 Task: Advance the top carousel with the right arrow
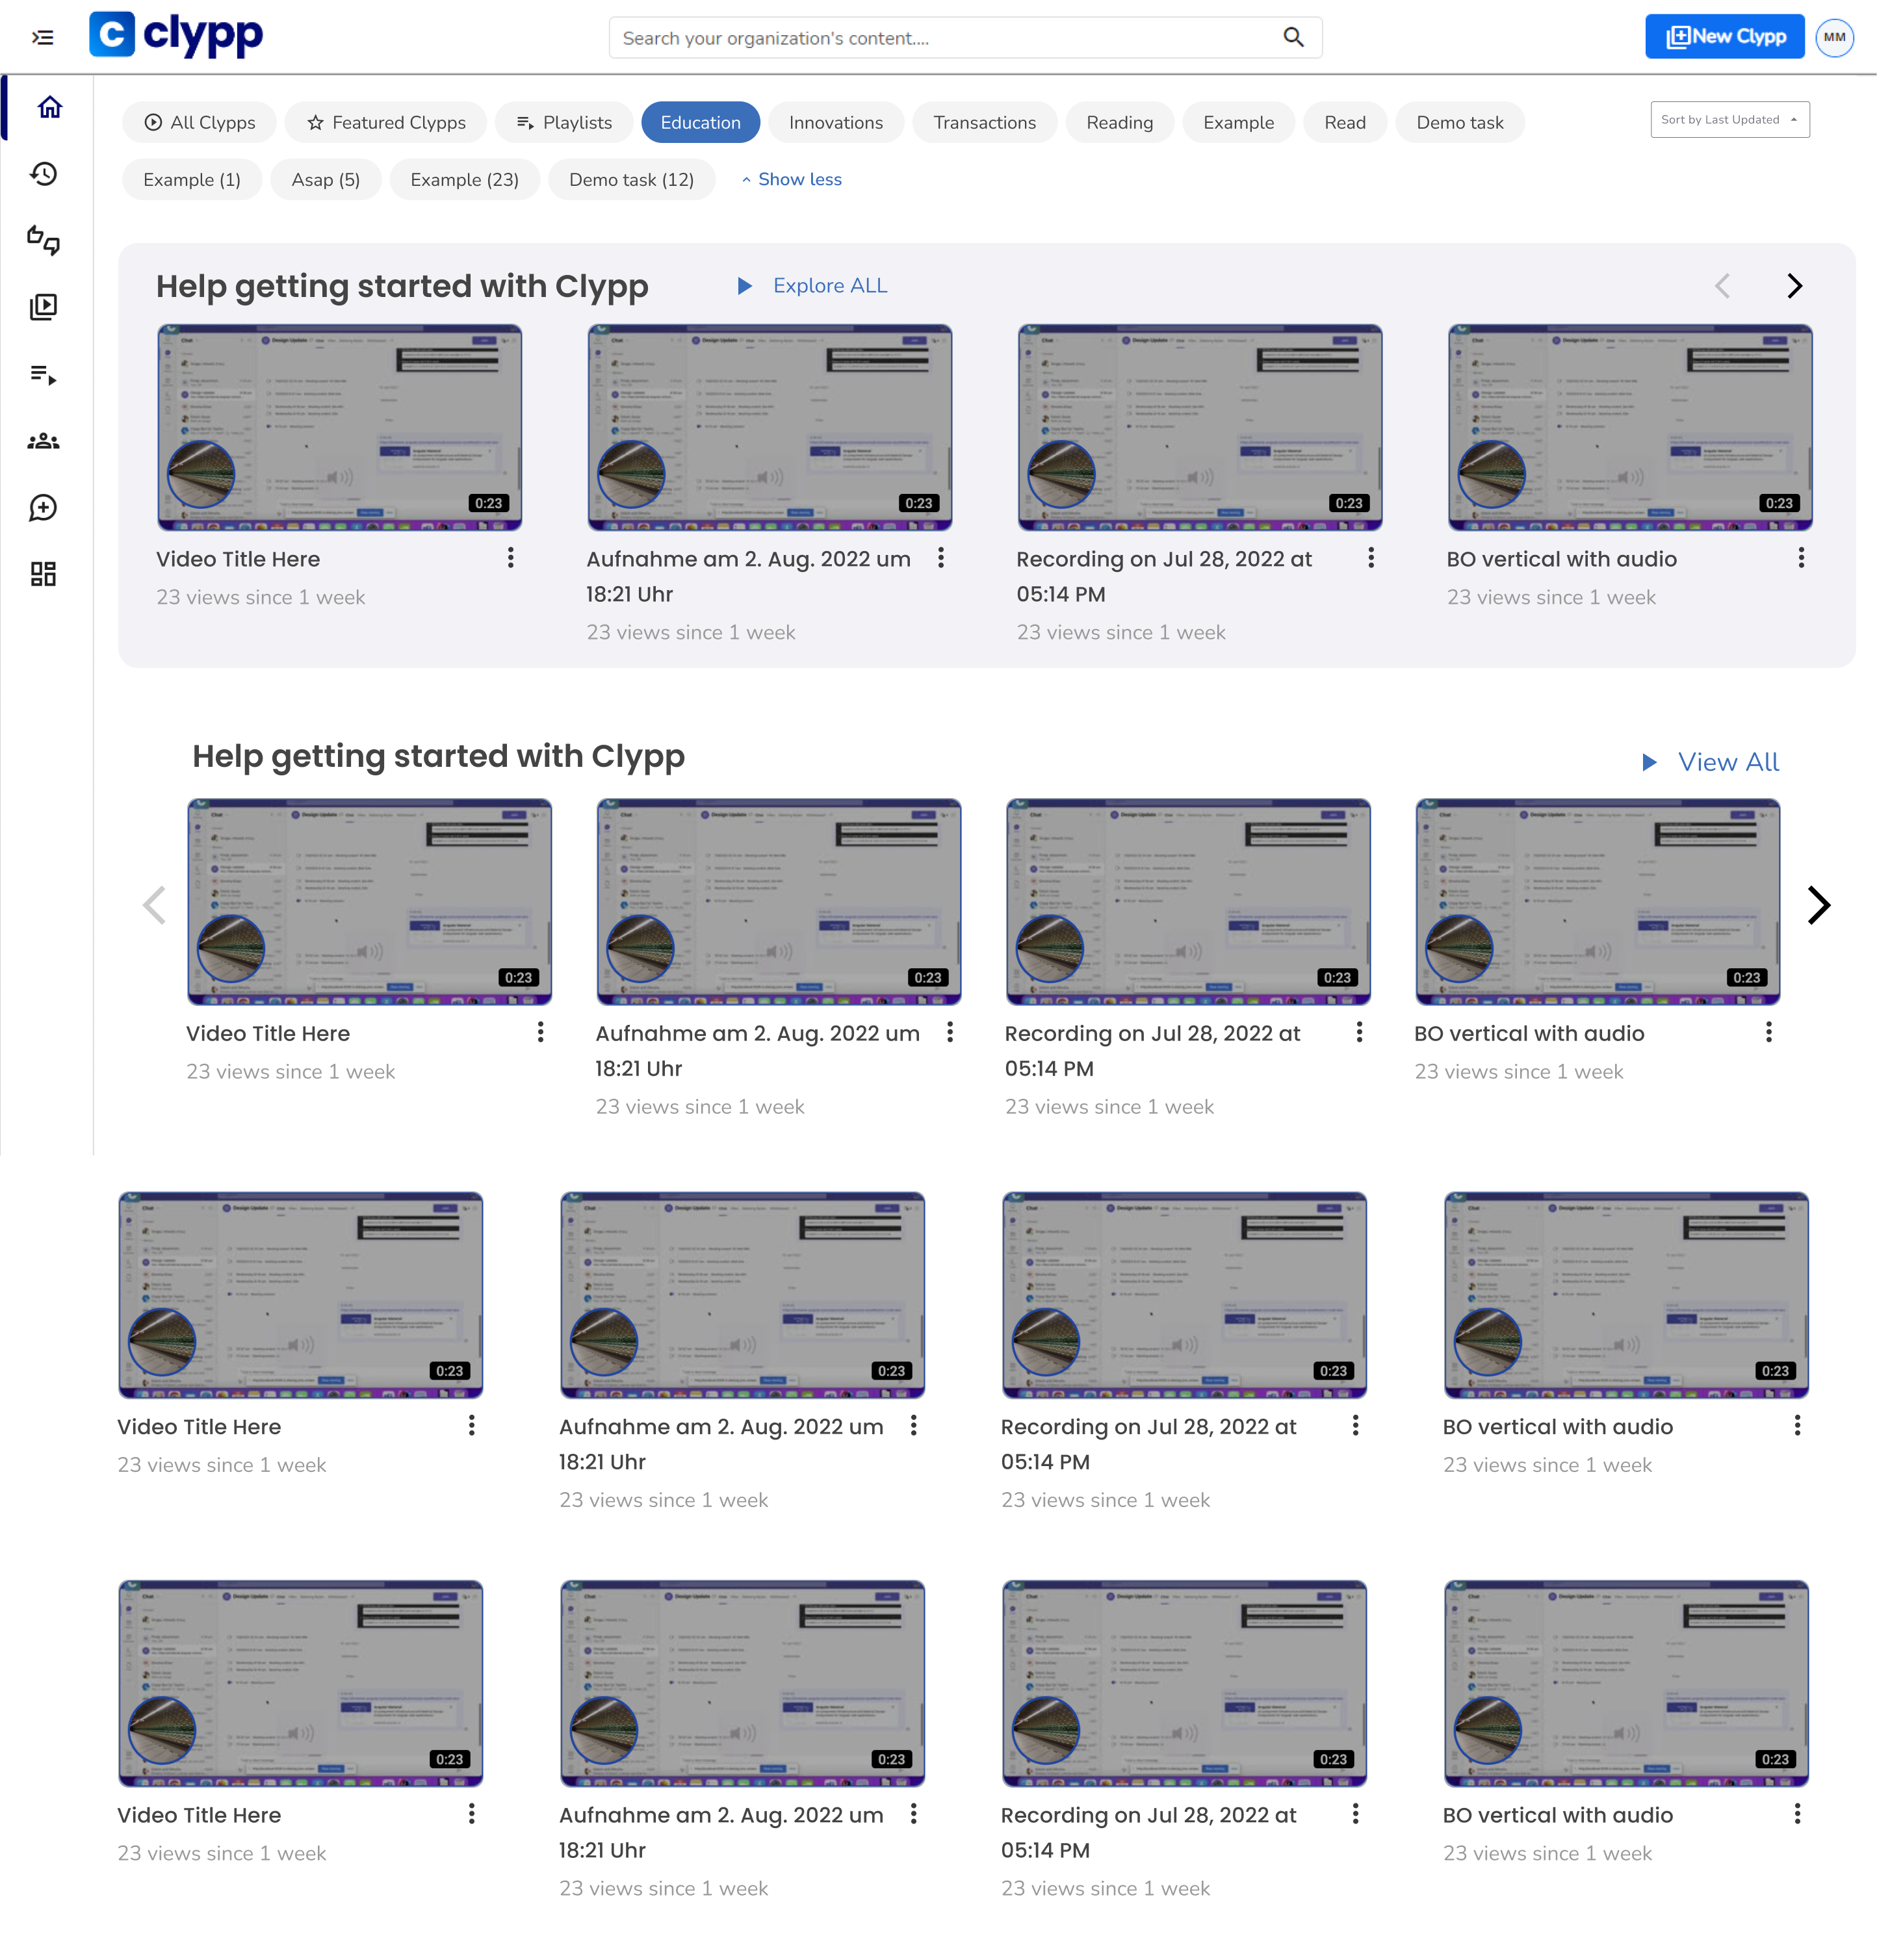[x=1794, y=286]
